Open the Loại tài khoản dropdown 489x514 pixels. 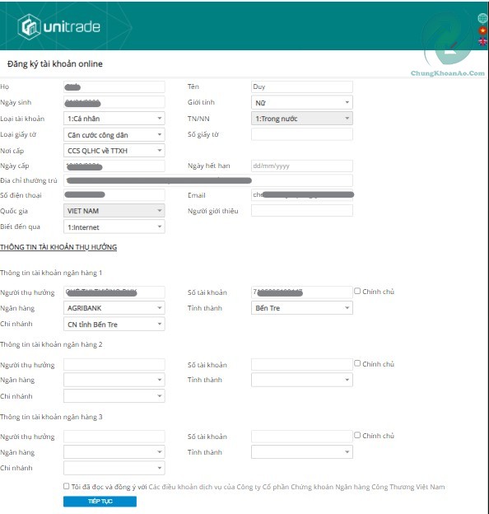[114, 119]
